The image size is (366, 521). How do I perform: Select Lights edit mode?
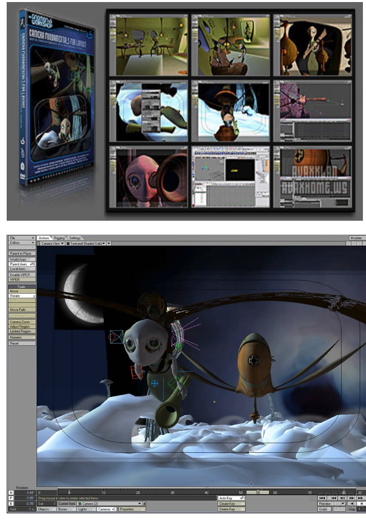tap(86, 509)
